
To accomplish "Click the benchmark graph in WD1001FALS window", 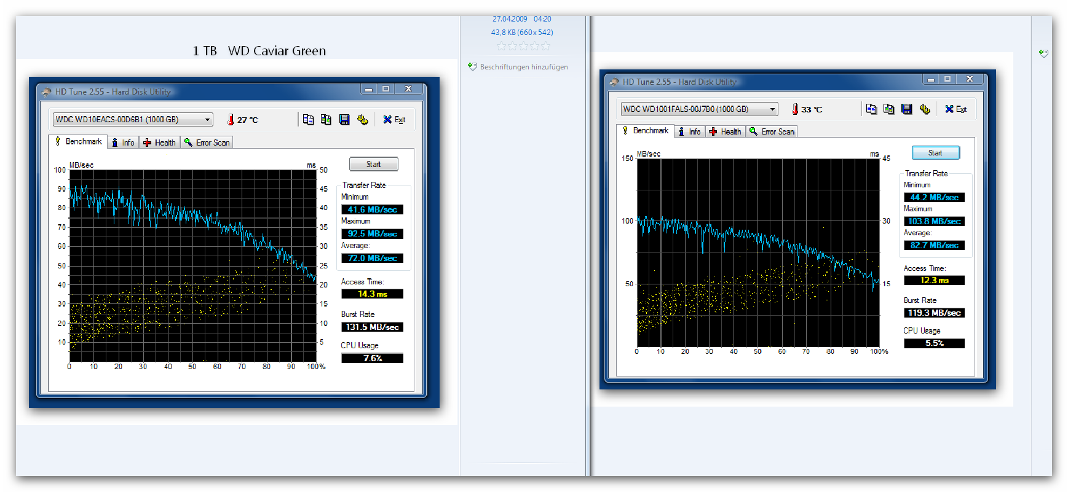I will pos(758,253).
